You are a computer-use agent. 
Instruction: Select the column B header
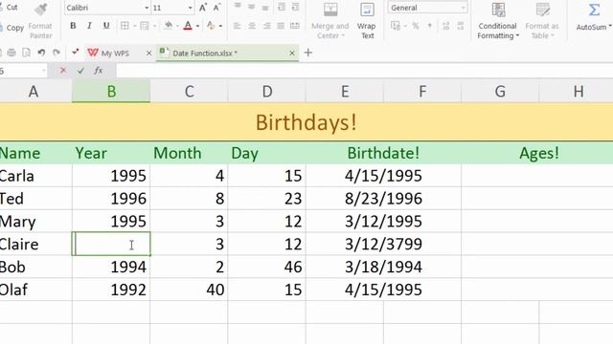click(111, 92)
